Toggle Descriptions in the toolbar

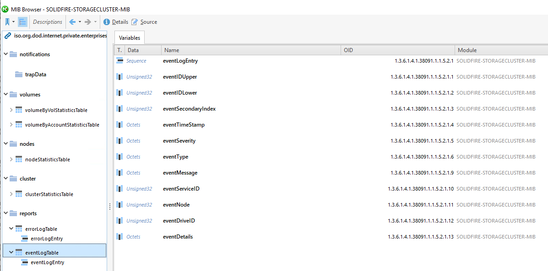pyautogui.click(x=48, y=22)
